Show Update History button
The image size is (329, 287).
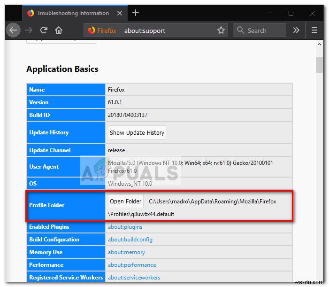(x=137, y=132)
